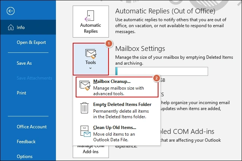Click the Tools envelope broom icon
This screenshot has width=242, height=161.
point(91,54)
